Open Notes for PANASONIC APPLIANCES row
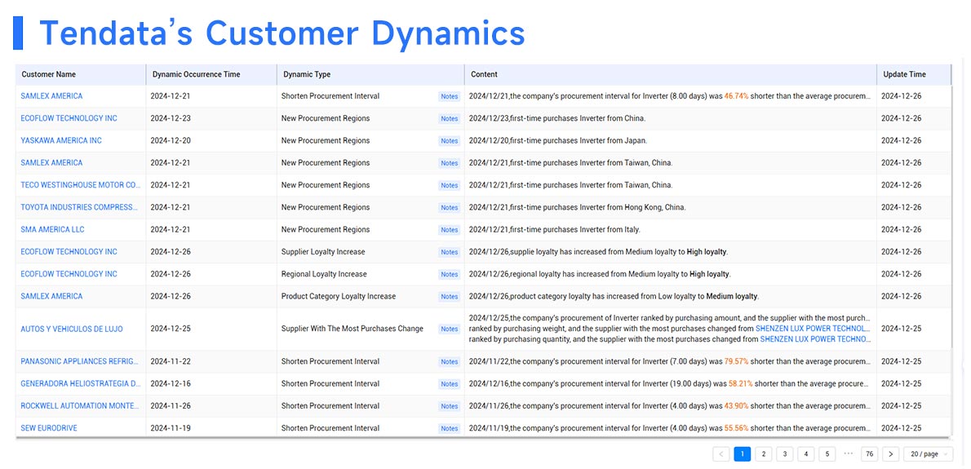 click(449, 362)
